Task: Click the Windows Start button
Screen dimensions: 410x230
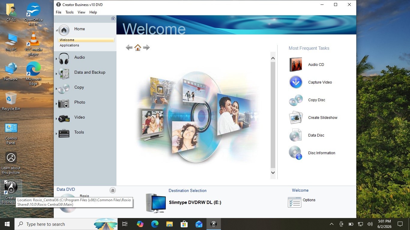Action: [7, 224]
